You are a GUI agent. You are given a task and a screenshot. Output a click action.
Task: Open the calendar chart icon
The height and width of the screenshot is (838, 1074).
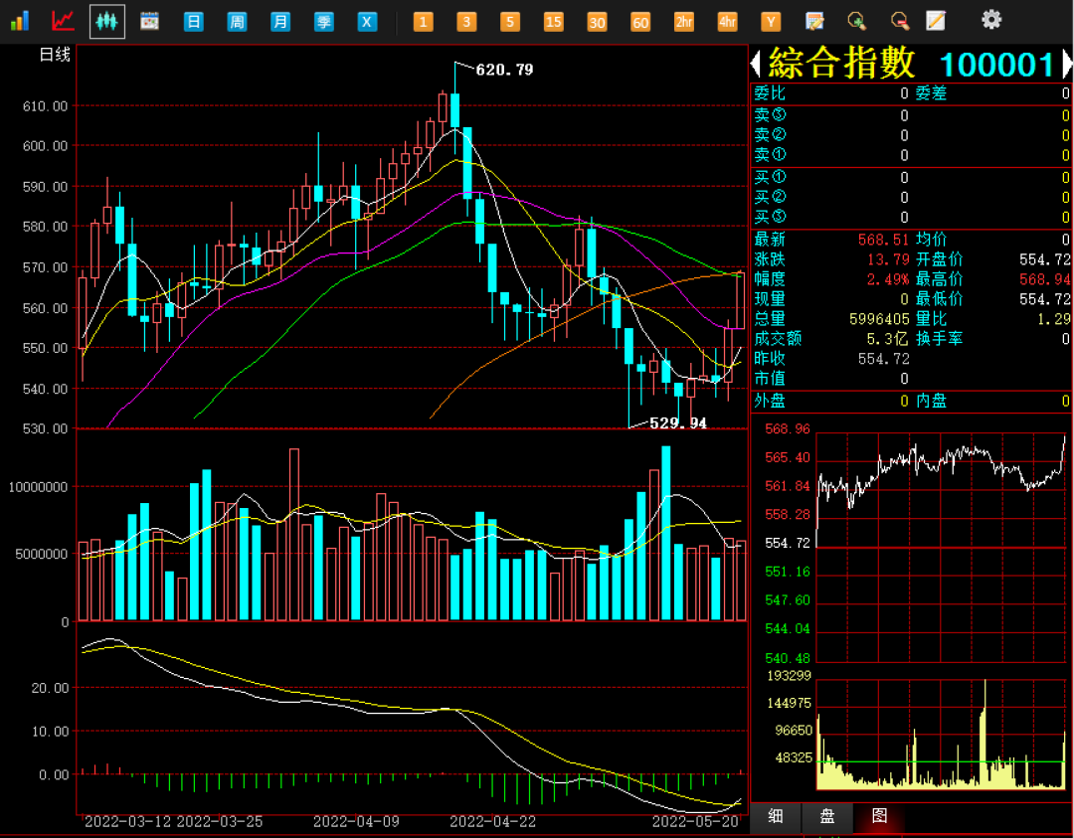point(149,21)
